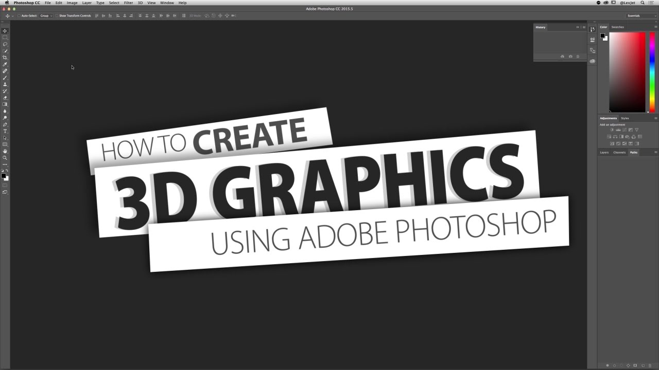Click the History panel trash icon
The image size is (659, 370).
point(578,56)
